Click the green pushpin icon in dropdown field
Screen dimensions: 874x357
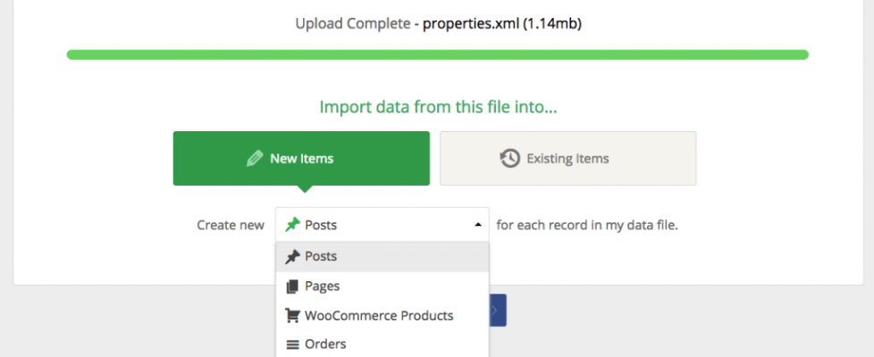tap(292, 225)
